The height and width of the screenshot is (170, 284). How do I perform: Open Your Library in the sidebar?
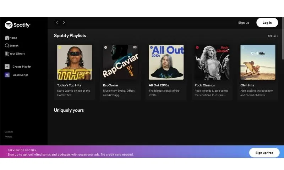point(15,53)
